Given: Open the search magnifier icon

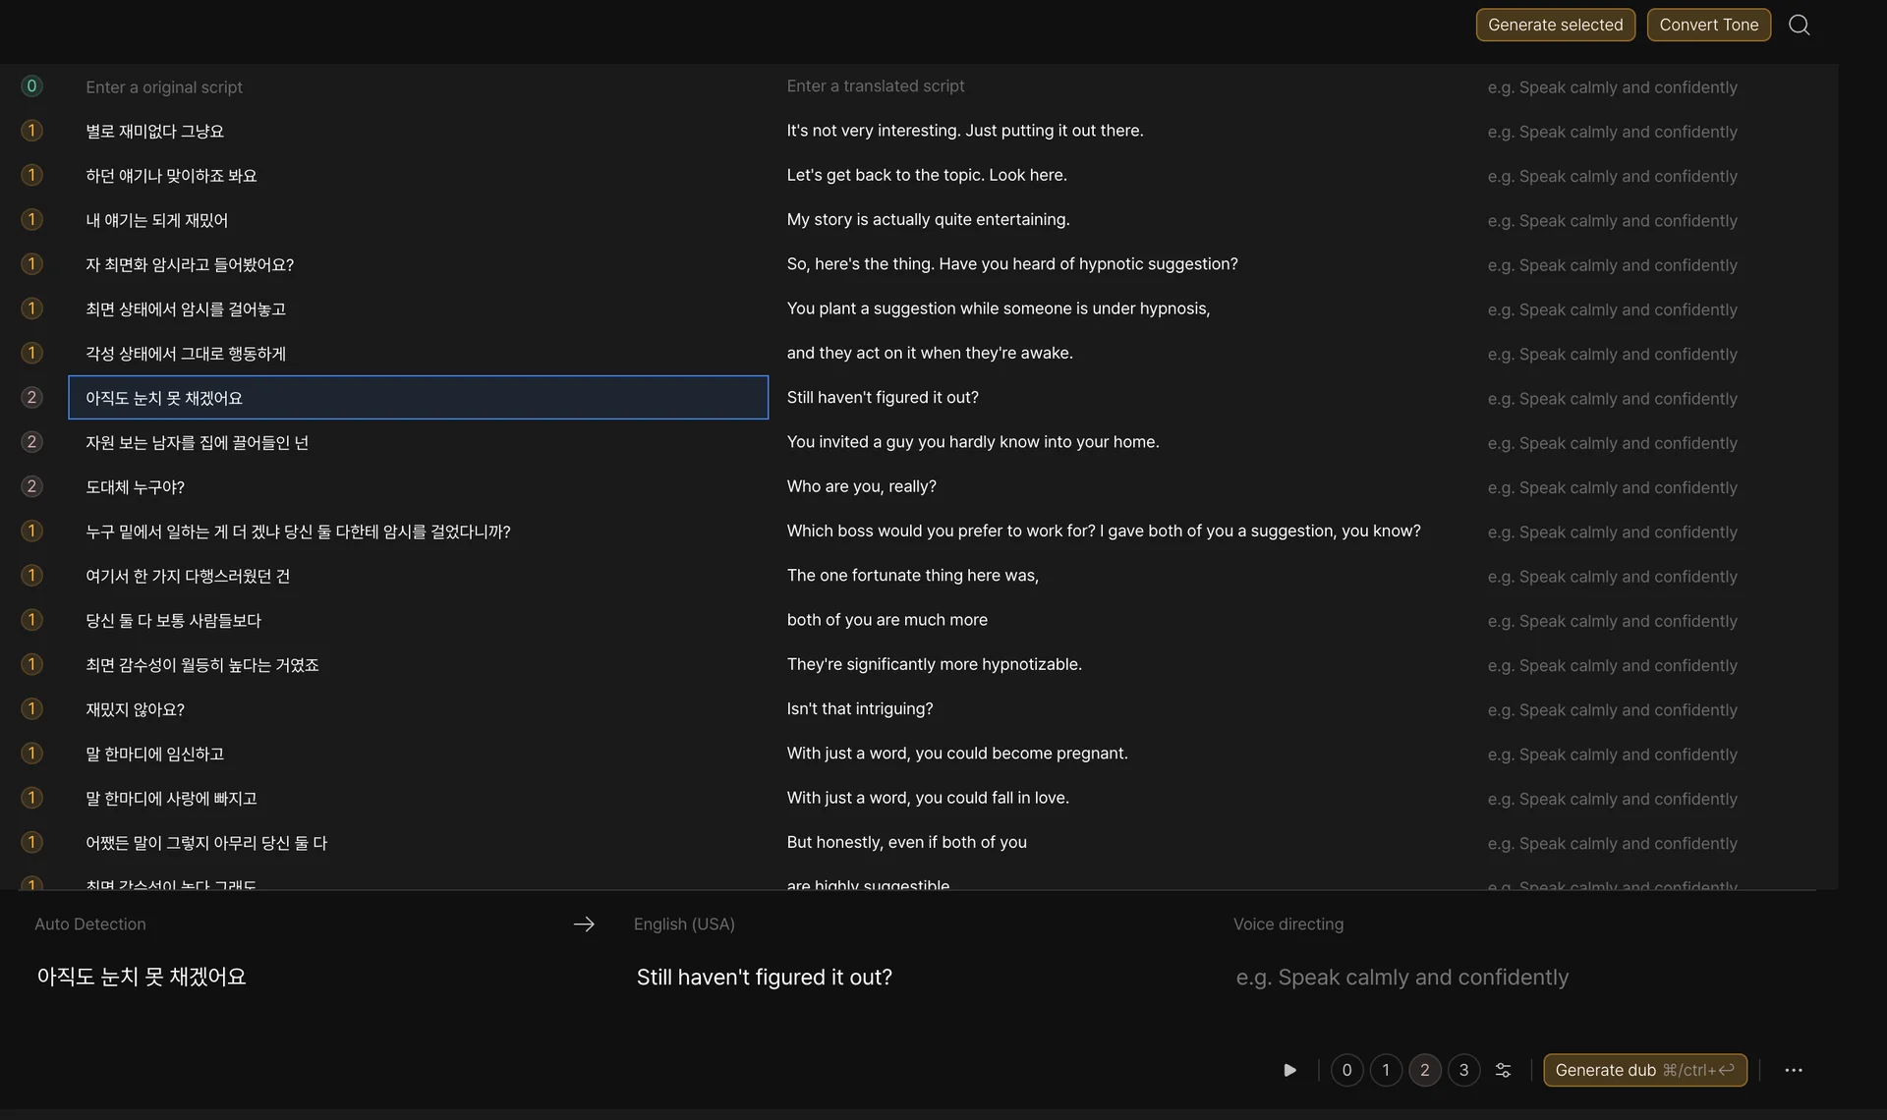Looking at the screenshot, I should pos(1799,25).
